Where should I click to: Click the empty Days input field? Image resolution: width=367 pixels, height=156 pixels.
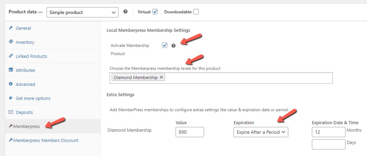click(x=329, y=144)
